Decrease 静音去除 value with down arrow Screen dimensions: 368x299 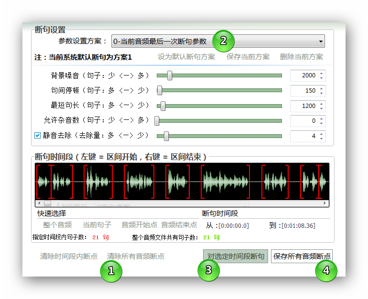(321, 139)
